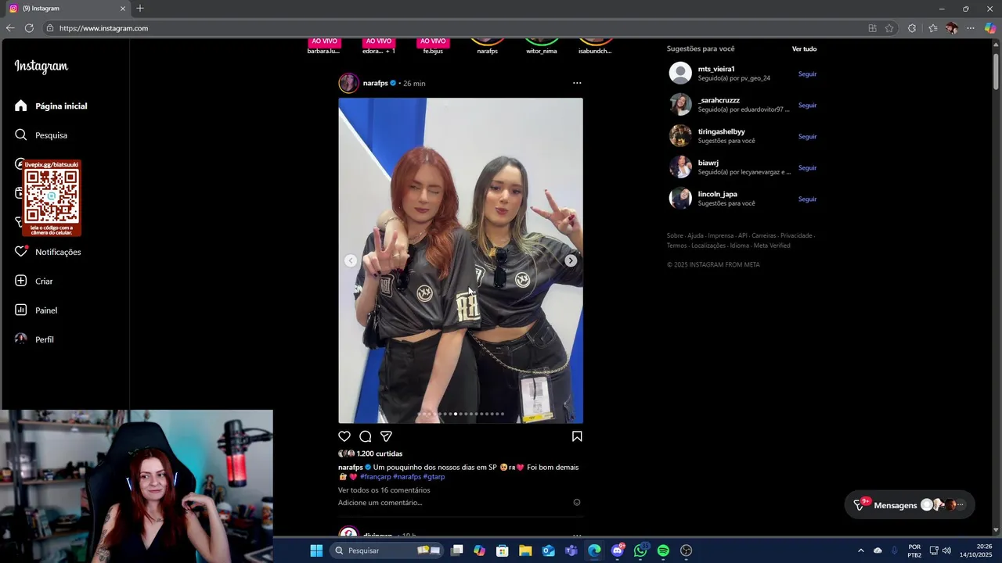
Task: Click the Instagram logo
Action: (x=41, y=66)
